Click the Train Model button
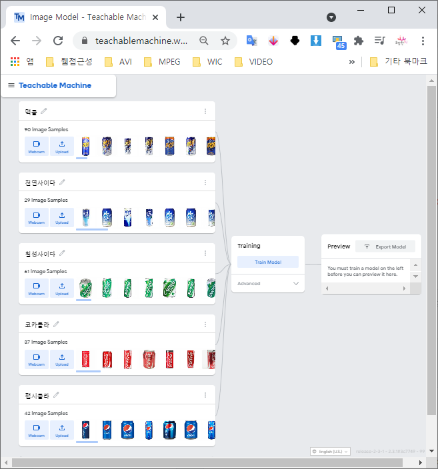This screenshot has width=438, height=469. coord(268,262)
